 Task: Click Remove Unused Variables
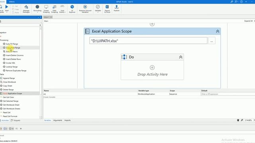(85, 9)
